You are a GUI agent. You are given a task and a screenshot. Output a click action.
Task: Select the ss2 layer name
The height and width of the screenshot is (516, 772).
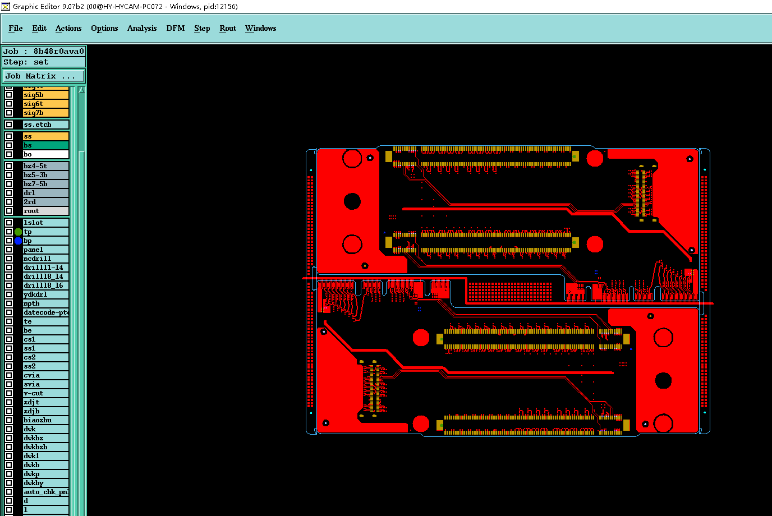pos(46,366)
